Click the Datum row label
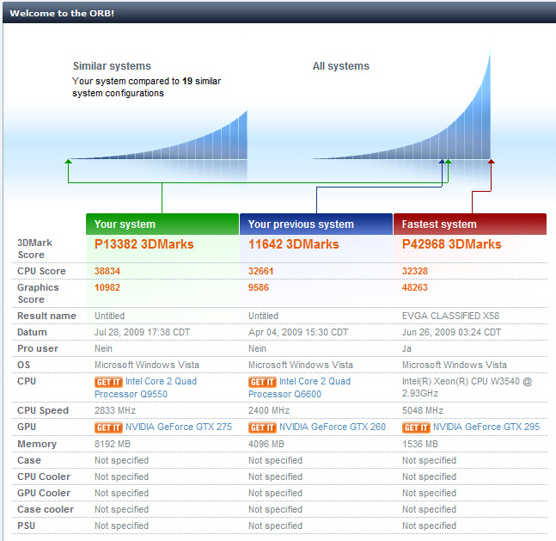The width and height of the screenshot is (556, 541). [33, 332]
